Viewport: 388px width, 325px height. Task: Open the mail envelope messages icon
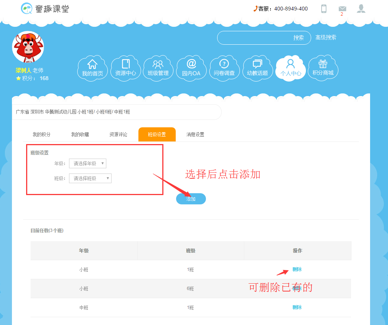pos(342,9)
